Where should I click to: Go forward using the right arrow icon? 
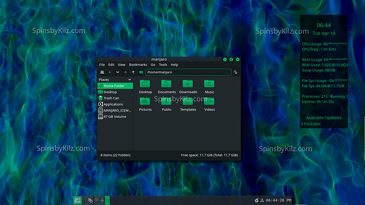click(125, 72)
